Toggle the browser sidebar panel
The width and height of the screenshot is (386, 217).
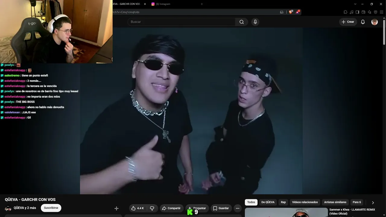click(357, 12)
